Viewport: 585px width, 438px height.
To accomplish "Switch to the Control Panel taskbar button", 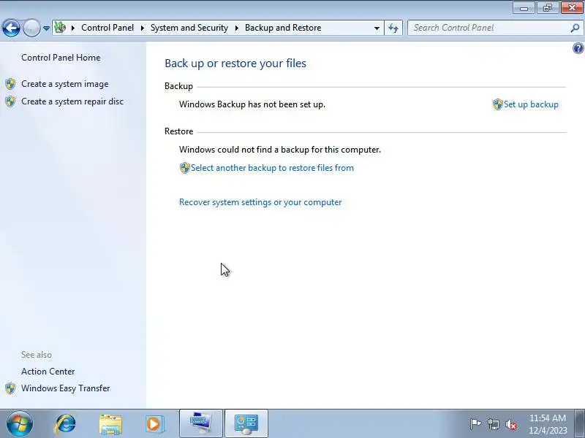I will (x=246, y=423).
